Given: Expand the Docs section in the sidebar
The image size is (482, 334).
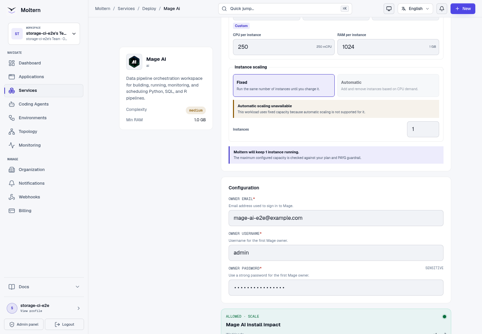Looking at the screenshot, I should (x=44, y=287).
